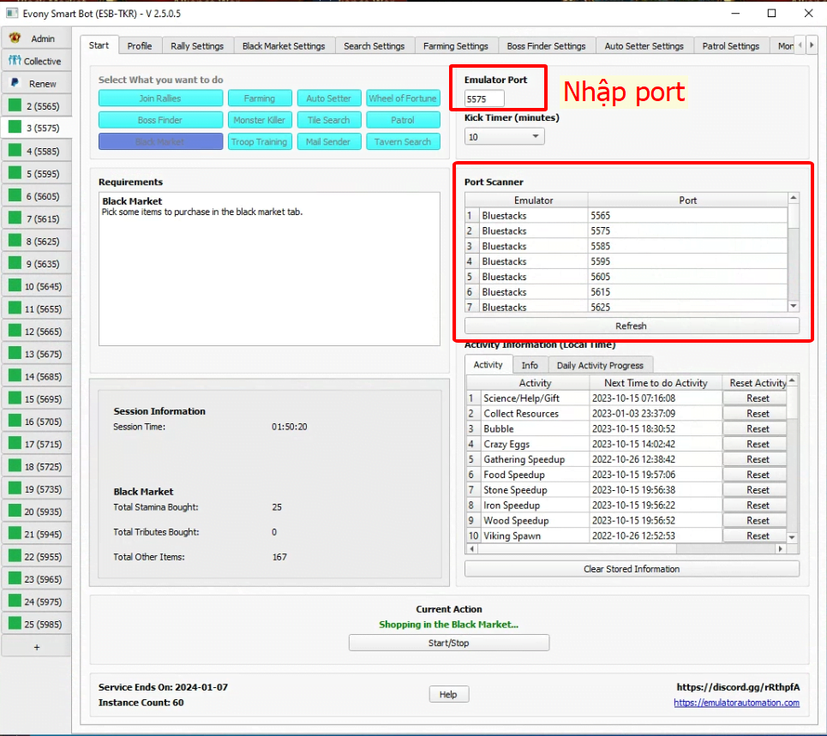Open the Daily Activity Progress tab
Image resolution: width=827 pixels, height=736 pixels.
600,365
